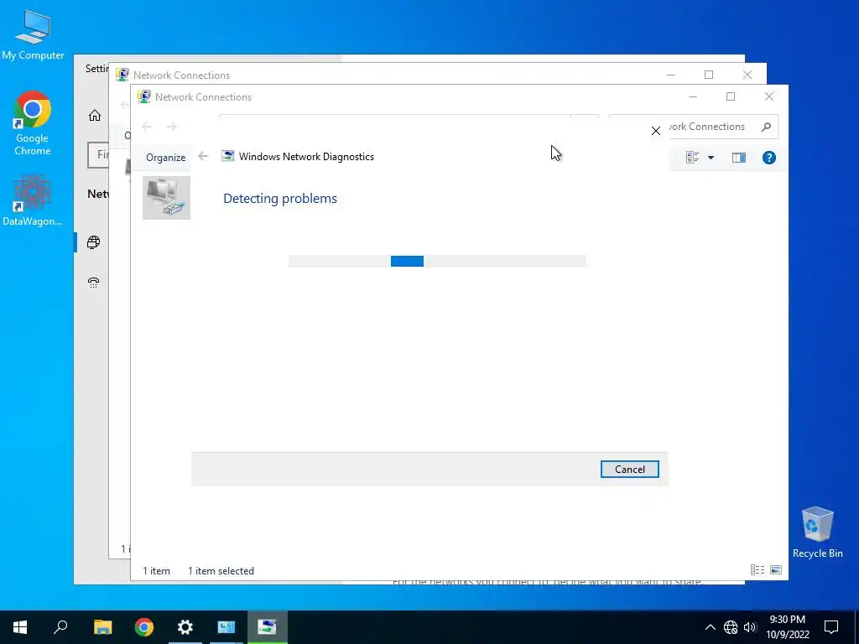Open the taskbar clock and date

pyautogui.click(x=787, y=627)
